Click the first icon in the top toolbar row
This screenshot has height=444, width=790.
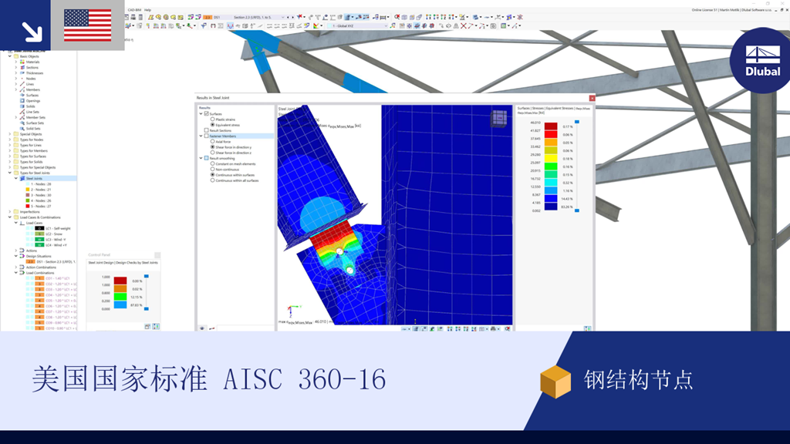click(x=127, y=17)
